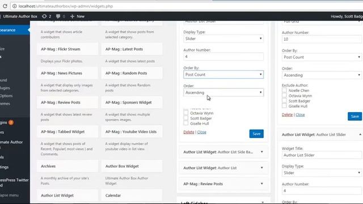Open the New content menu
Screen dimensions: 363x204
78,16
